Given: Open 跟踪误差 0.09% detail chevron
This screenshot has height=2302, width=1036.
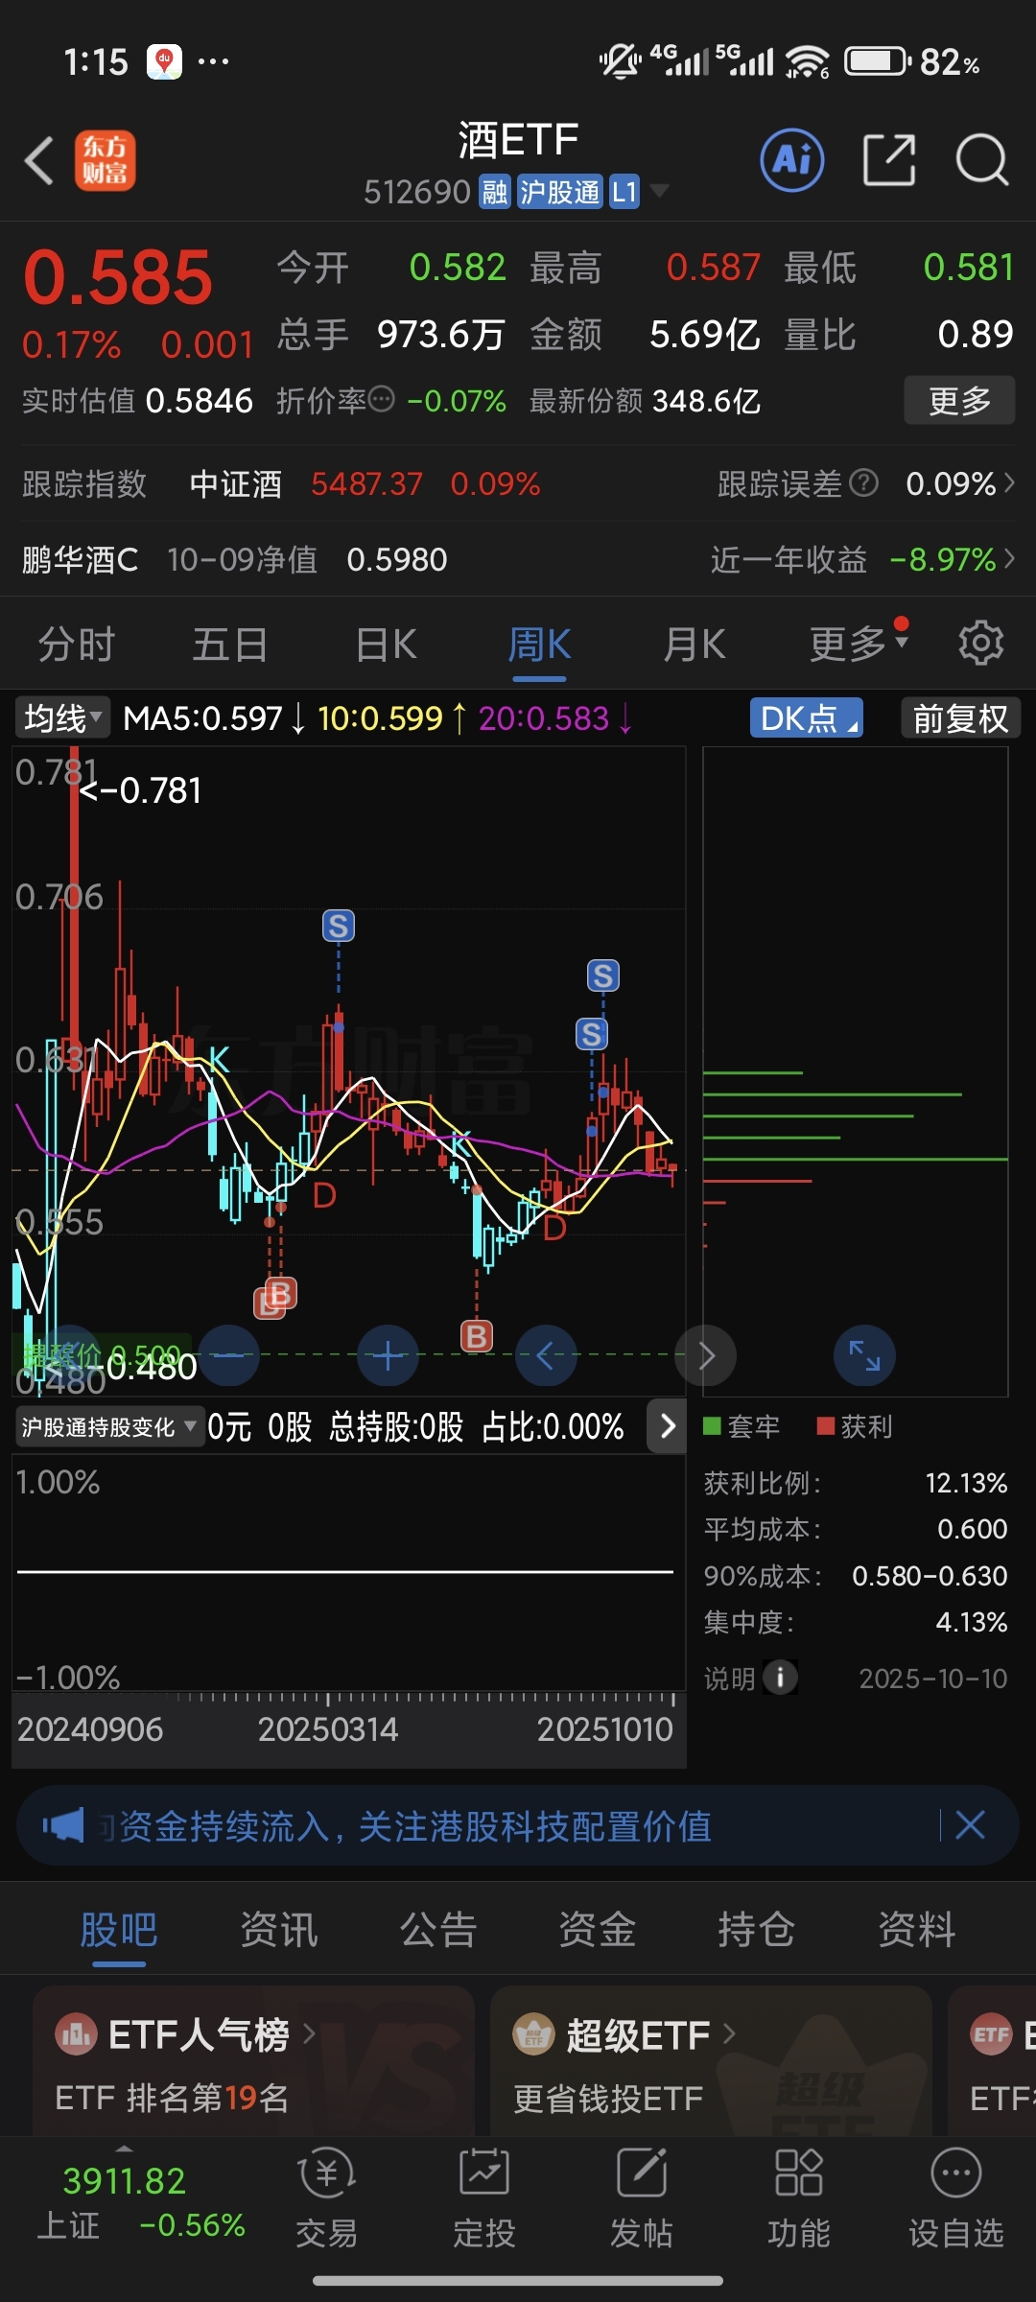Looking at the screenshot, I should click(1009, 482).
